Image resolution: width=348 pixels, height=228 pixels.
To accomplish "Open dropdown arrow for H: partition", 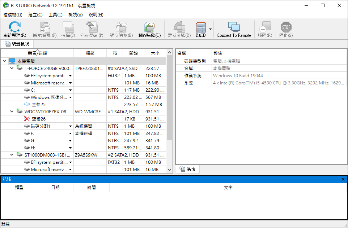I will (70, 148).
